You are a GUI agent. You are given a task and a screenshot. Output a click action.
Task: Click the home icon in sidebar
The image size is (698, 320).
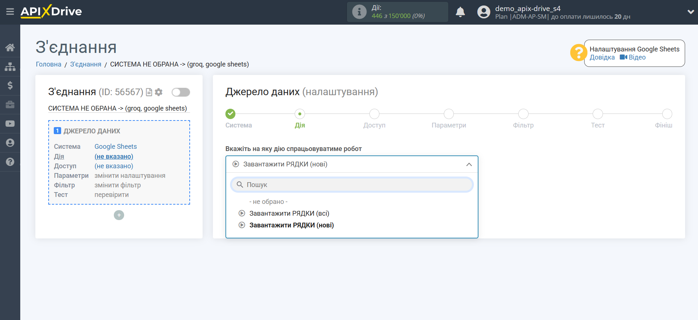[10, 47]
